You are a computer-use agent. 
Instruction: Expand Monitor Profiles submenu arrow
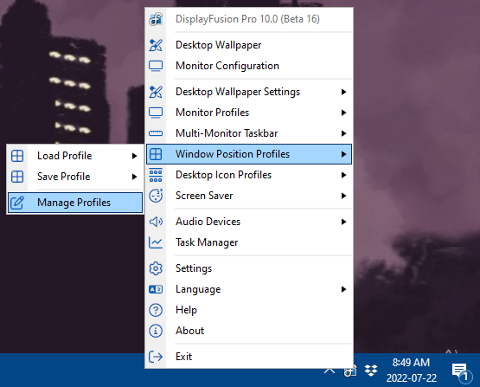(x=343, y=113)
